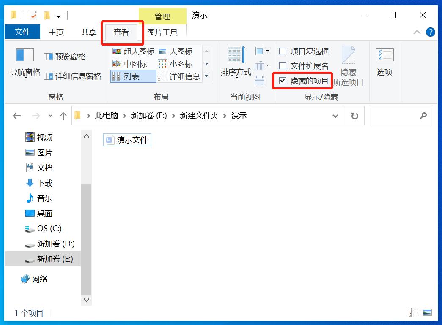This screenshot has width=442, height=325.
Task: Switch to the 查看 ribbon tab
Action: coord(122,32)
